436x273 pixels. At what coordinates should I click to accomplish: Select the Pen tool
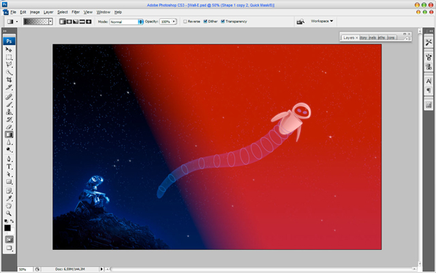[x=9, y=159]
